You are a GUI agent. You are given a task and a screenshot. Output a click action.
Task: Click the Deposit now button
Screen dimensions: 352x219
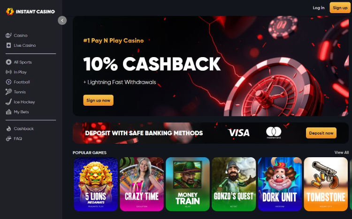click(321, 133)
